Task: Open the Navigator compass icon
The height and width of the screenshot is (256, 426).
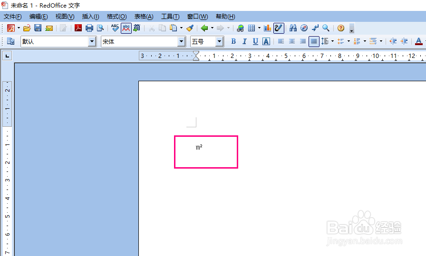Action: [x=304, y=28]
